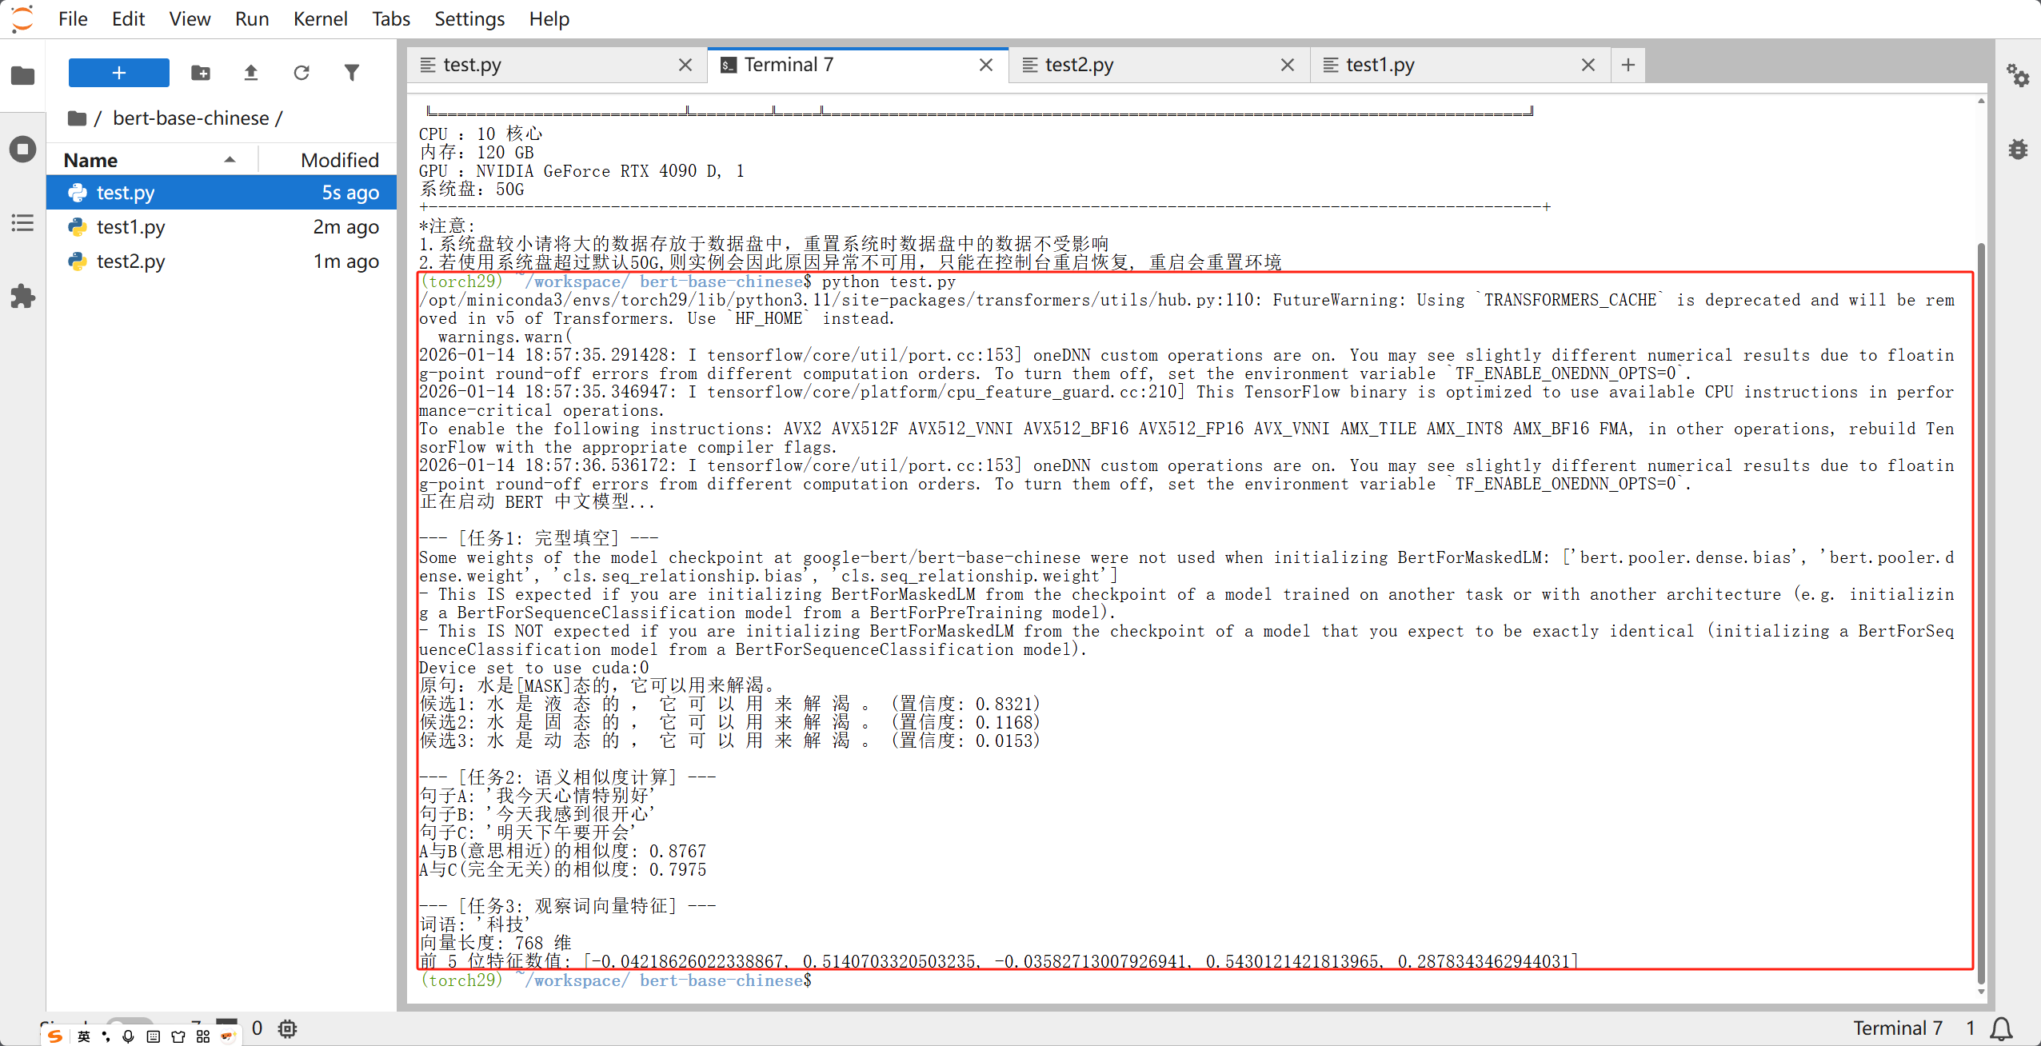Open the Running Terminals and Kernels panel
Image resolution: width=2041 pixels, height=1046 pixels.
22,150
